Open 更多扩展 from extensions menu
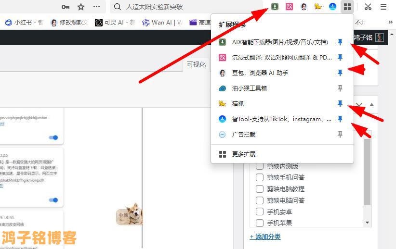Screen dimensions: 396x249 point(243,154)
